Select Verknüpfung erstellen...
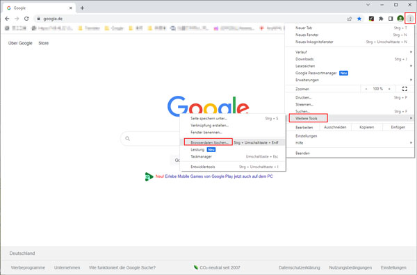Screen dimensions: 417x275 233,125
